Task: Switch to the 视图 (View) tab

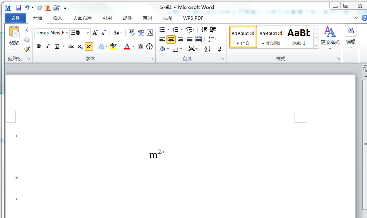Action: (x=167, y=18)
